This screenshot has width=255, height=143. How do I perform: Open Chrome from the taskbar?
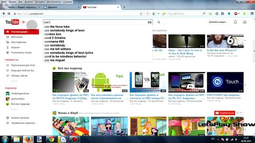tap(51, 139)
